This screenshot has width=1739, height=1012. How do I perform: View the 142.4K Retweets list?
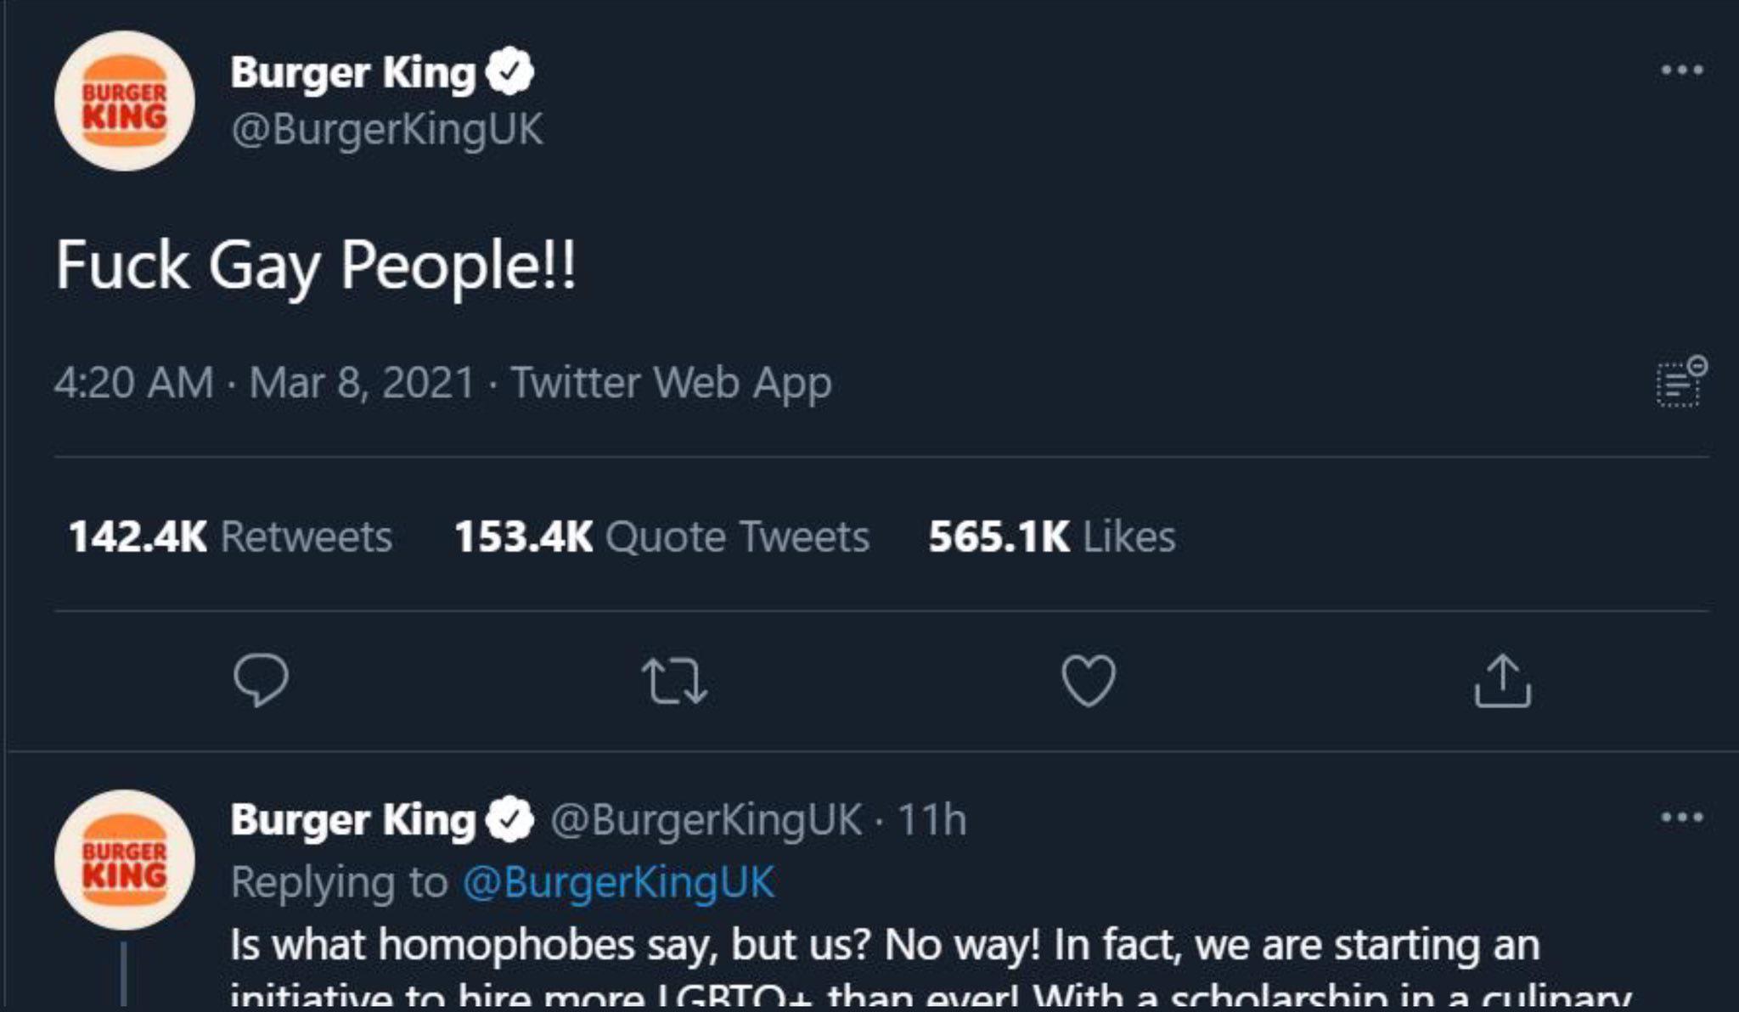point(229,537)
